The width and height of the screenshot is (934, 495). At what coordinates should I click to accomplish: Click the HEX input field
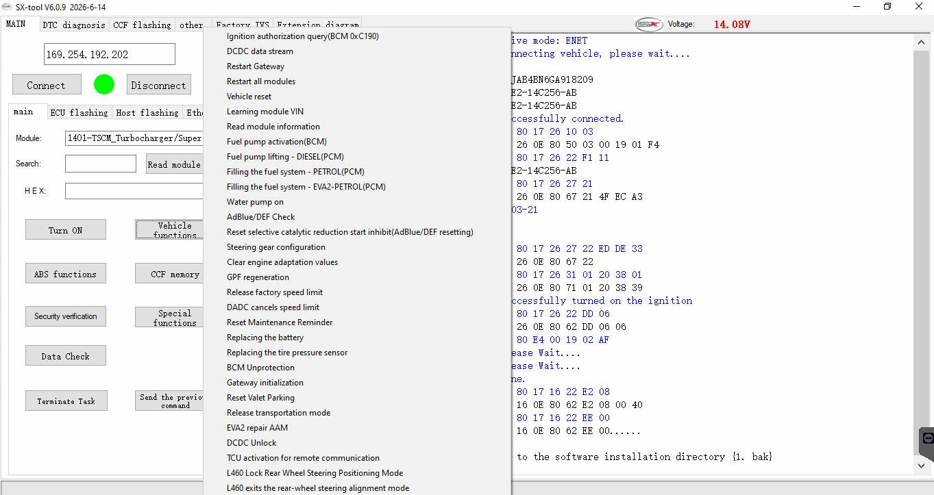[134, 191]
